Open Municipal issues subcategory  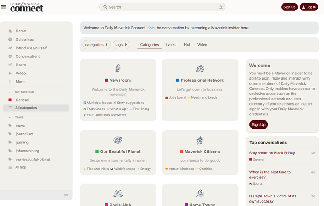[98, 103]
